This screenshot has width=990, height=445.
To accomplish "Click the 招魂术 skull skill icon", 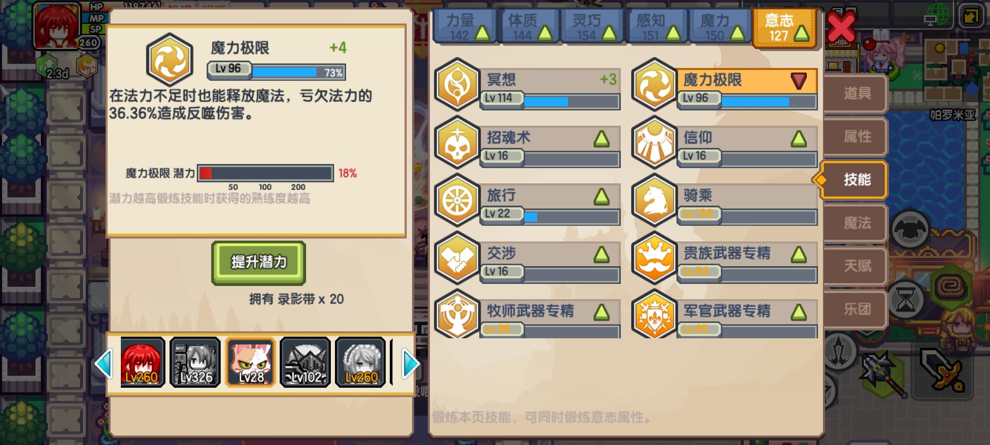I will [x=457, y=142].
